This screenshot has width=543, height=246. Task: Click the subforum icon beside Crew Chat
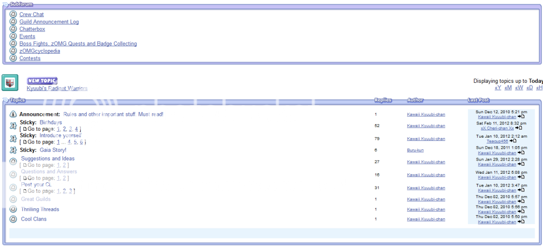13,14
